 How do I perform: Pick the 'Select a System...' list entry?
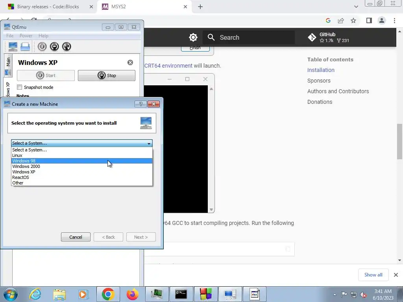(82, 150)
